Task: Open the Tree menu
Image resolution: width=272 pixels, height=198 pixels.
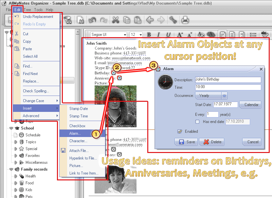Action: click(x=27, y=10)
